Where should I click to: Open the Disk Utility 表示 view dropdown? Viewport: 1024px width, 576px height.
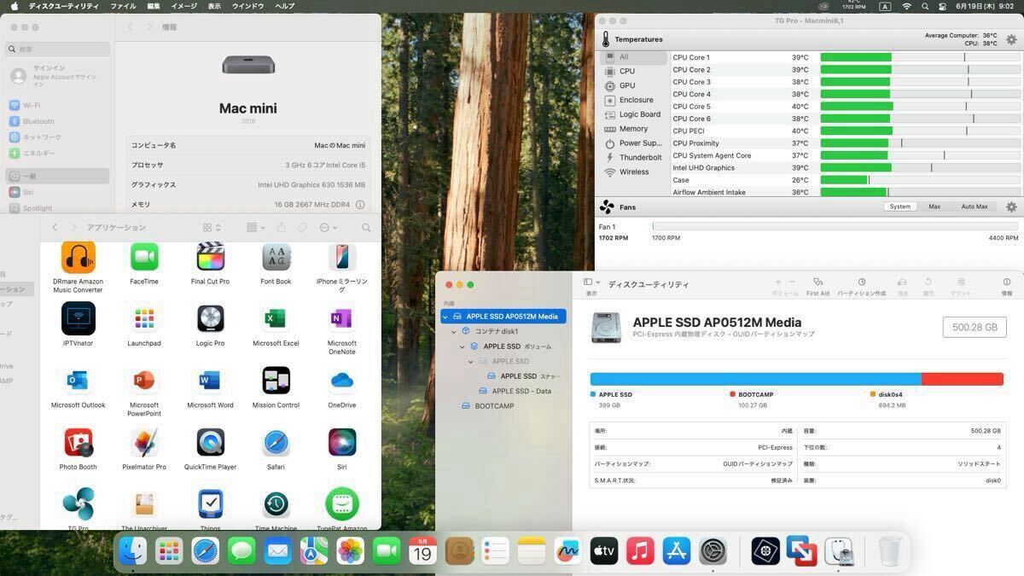pos(591,282)
